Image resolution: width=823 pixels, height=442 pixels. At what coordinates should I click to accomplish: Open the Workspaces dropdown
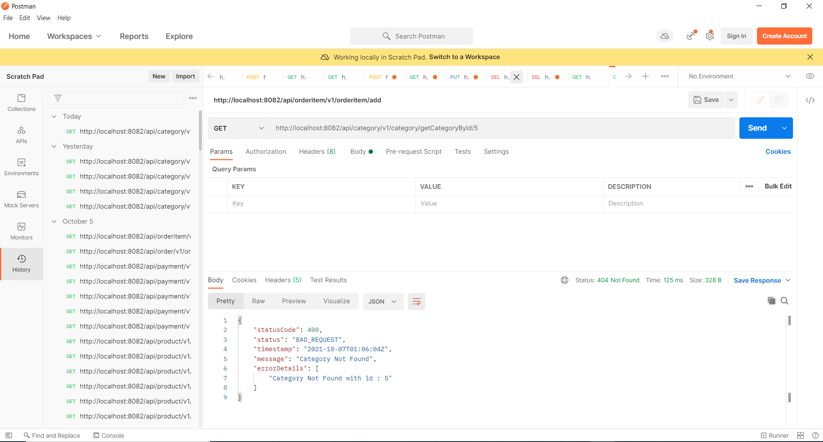tap(74, 36)
